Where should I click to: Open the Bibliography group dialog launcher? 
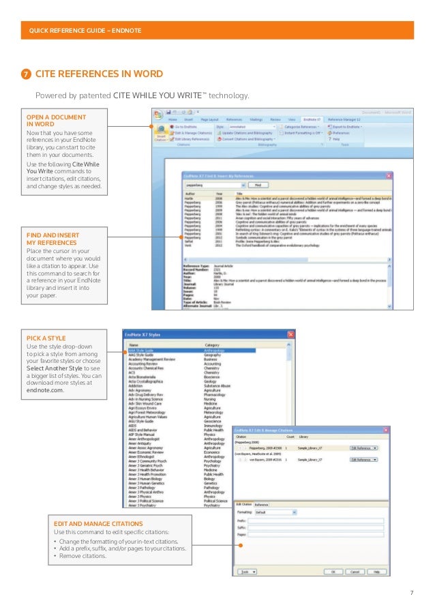[322, 145]
